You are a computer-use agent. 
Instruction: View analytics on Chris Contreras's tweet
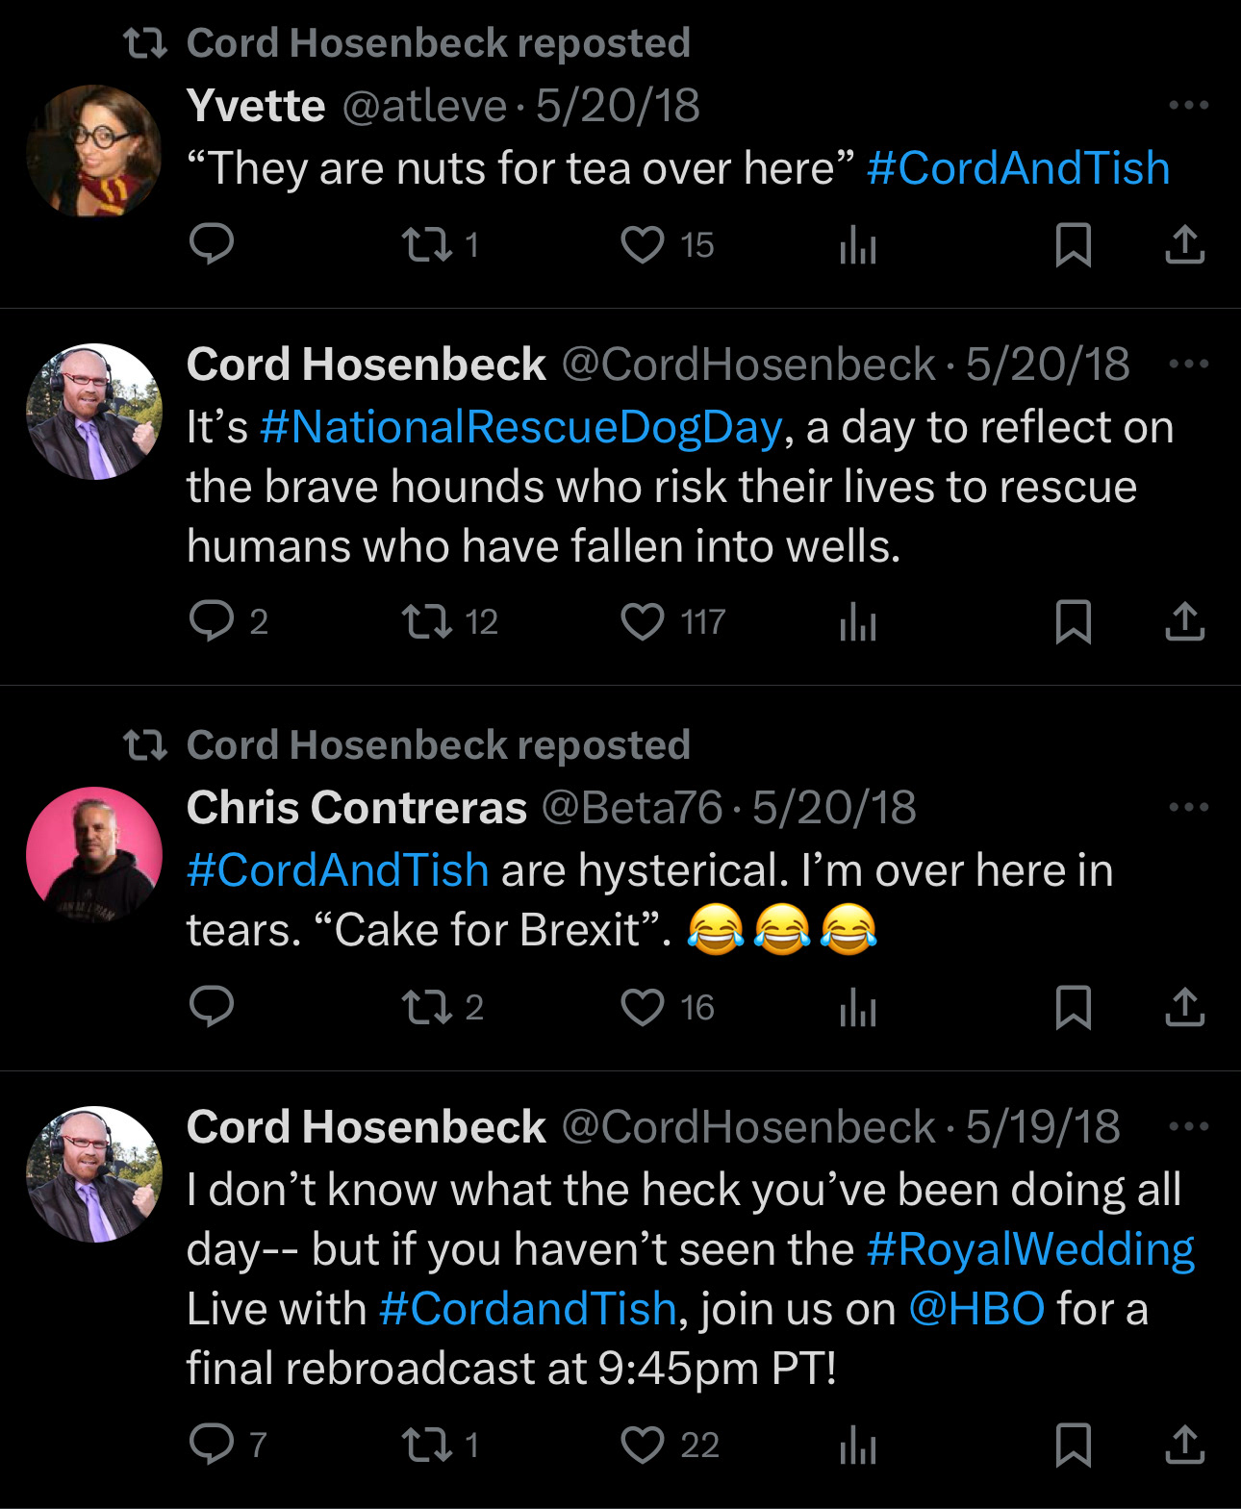[858, 1007]
